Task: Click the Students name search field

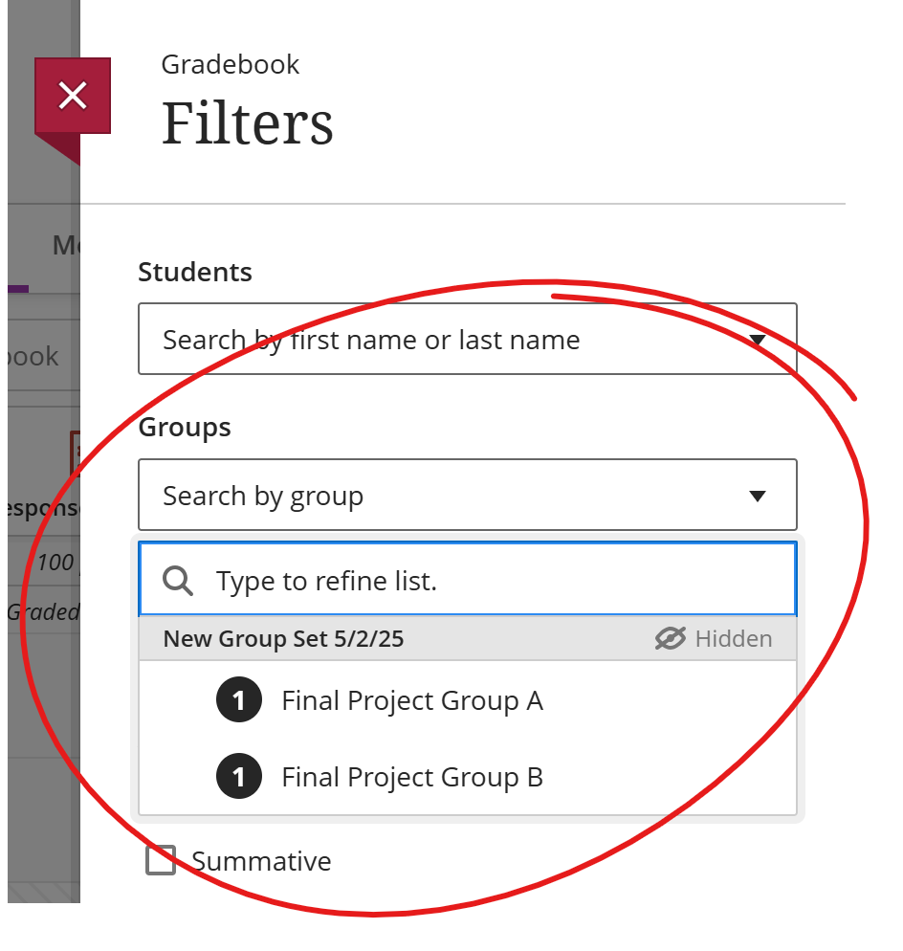Action: pyautogui.click(x=440, y=340)
